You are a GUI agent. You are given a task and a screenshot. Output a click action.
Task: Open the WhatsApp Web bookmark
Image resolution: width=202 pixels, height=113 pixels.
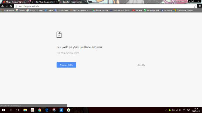152,10
